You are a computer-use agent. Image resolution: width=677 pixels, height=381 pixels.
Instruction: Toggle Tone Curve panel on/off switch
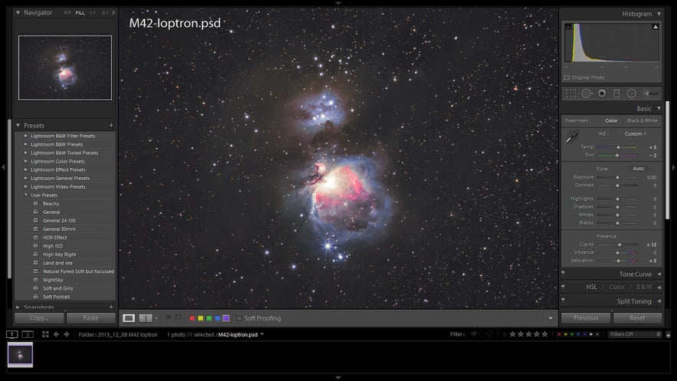point(563,273)
